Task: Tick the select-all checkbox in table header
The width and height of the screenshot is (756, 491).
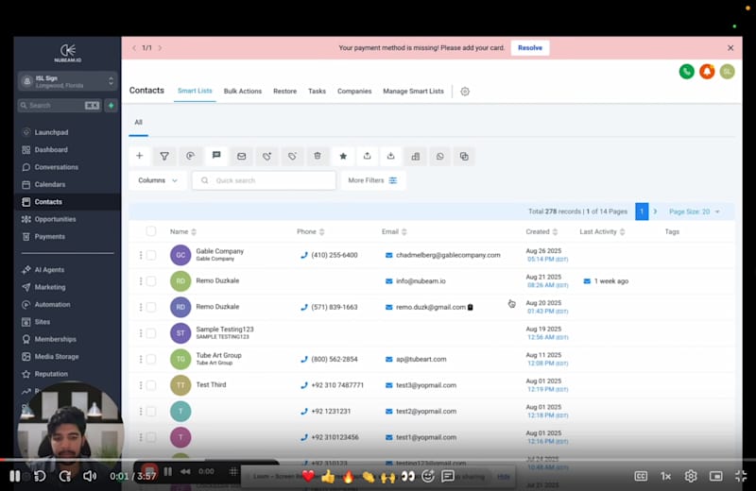Action: [151, 231]
